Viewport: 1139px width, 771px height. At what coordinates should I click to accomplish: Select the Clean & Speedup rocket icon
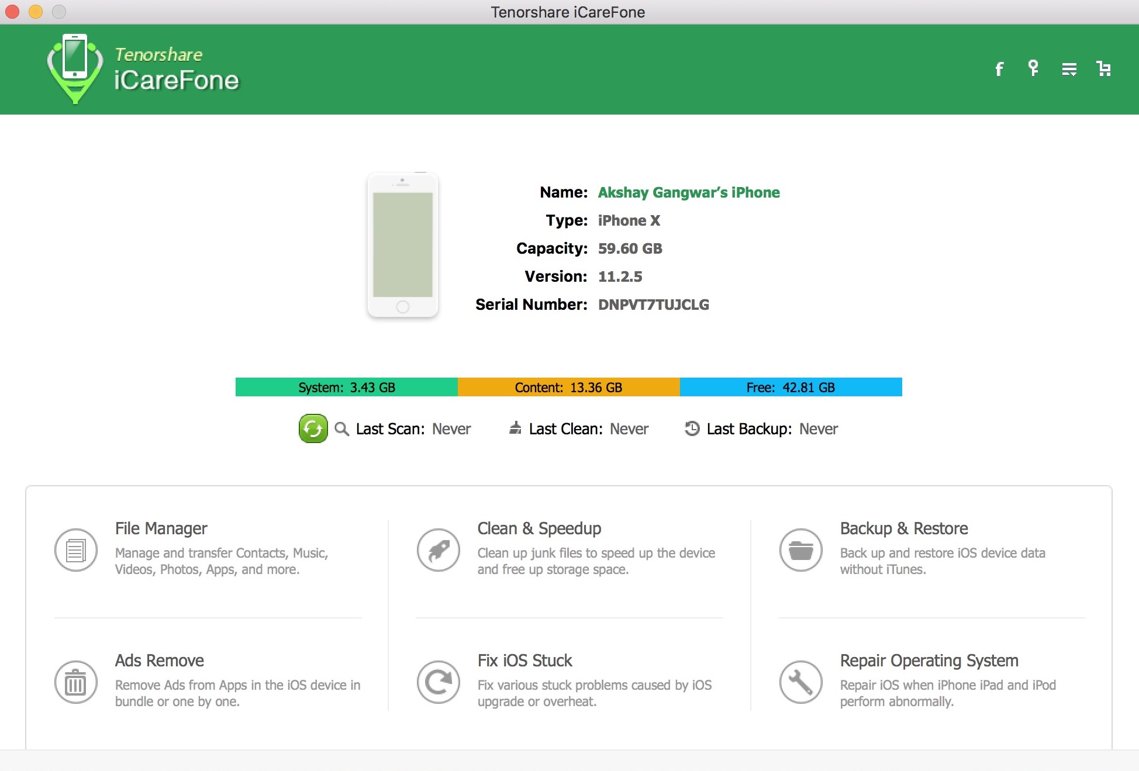pyautogui.click(x=438, y=549)
